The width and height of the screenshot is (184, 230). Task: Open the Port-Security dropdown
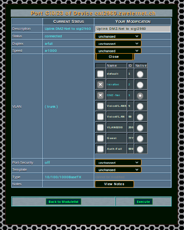(x=118, y=162)
